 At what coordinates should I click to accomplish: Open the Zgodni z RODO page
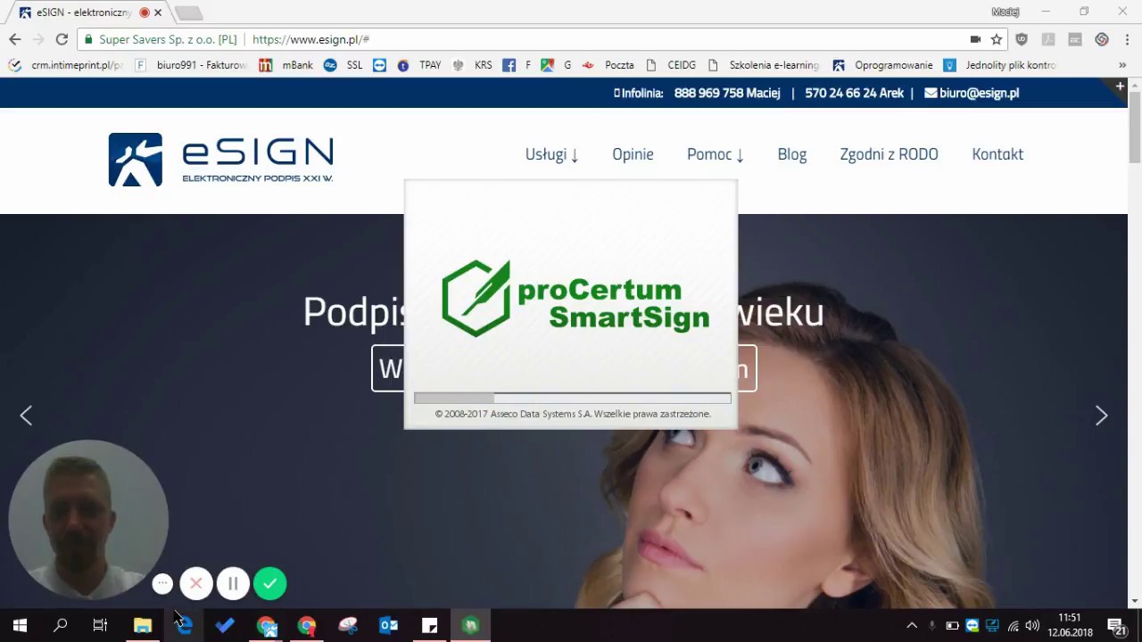click(x=889, y=154)
